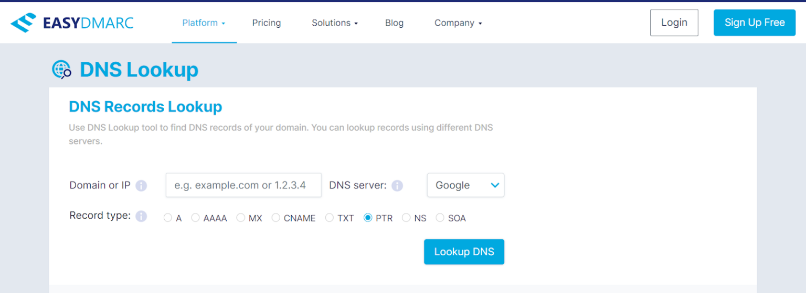Select the A record type
This screenshot has width=806, height=293.
point(168,218)
